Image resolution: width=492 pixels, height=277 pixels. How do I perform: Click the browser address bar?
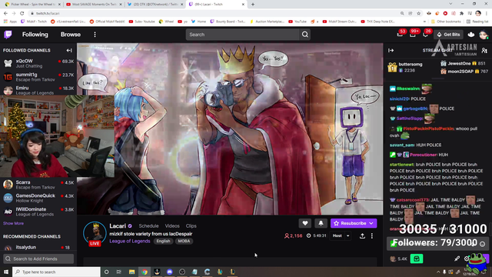click(x=214, y=14)
